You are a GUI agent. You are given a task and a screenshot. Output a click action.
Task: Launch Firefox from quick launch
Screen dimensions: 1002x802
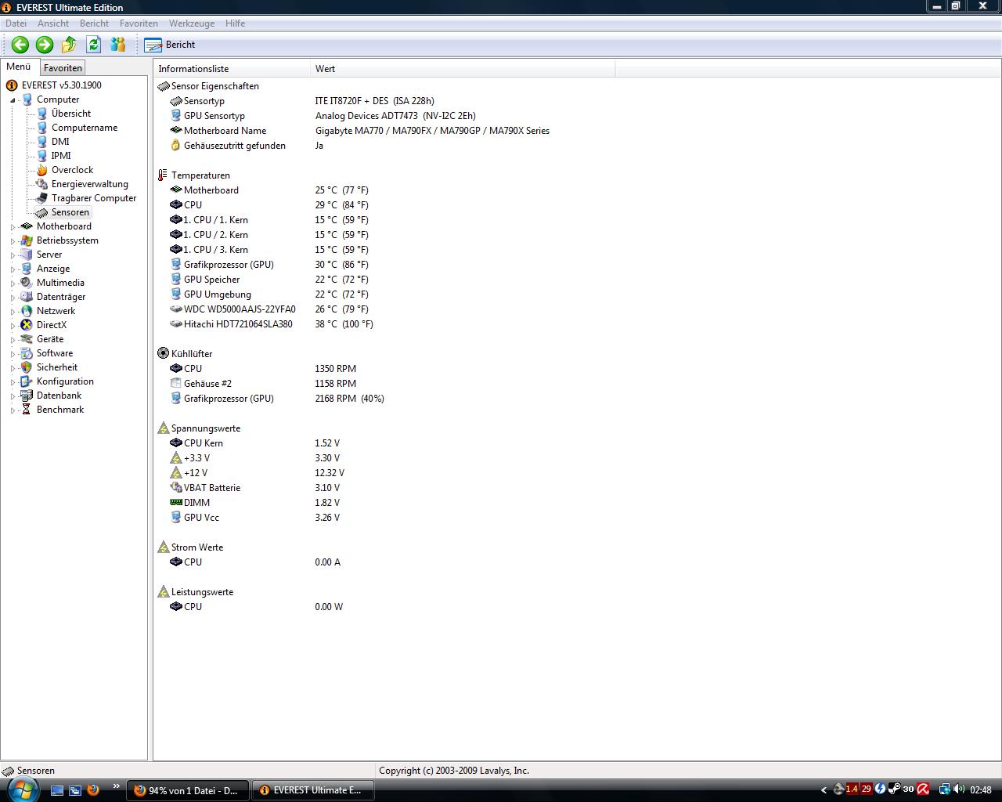(x=93, y=789)
